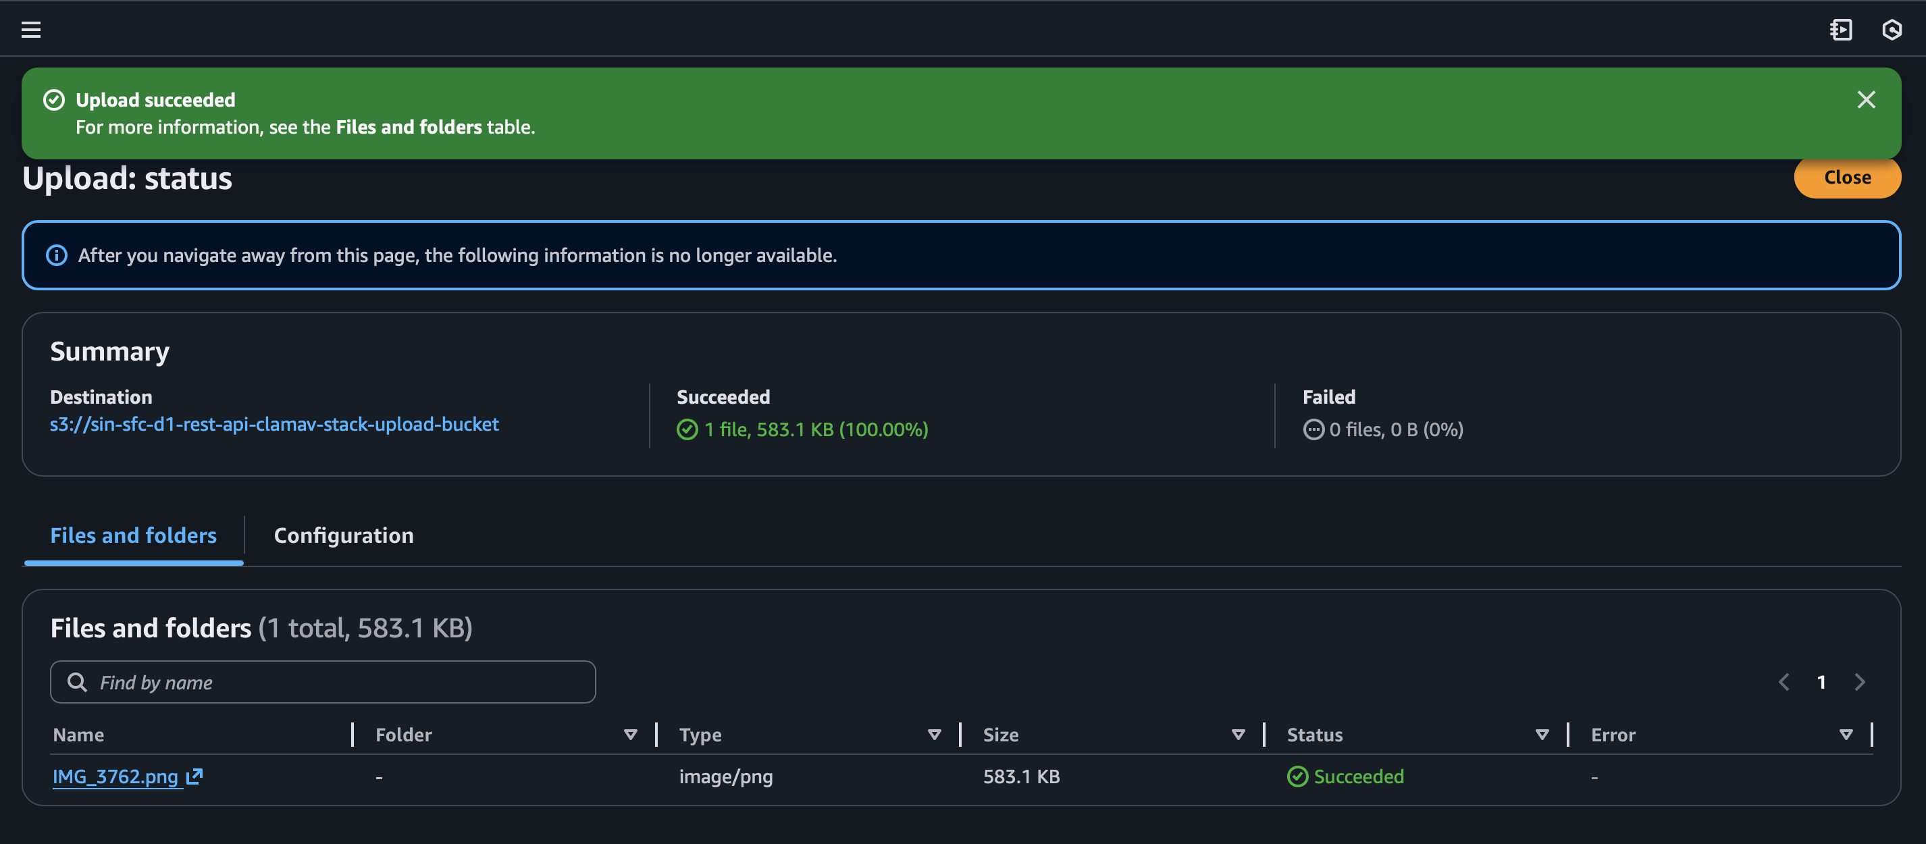Dismiss the Upload succeeded banner

(x=1865, y=99)
